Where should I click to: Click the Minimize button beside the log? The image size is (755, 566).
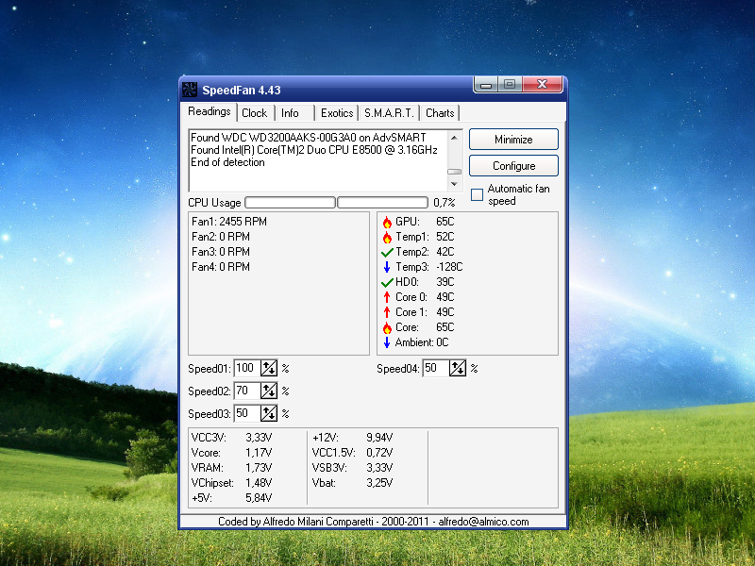coord(513,140)
